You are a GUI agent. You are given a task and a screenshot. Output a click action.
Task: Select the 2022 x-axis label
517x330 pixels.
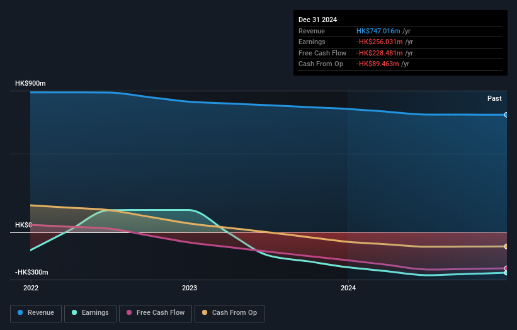pyautogui.click(x=31, y=288)
